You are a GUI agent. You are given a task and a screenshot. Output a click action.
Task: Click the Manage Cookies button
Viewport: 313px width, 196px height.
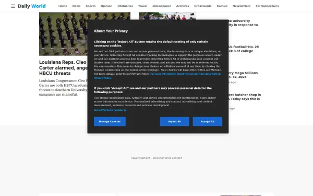pyautogui.click(x=110, y=122)
